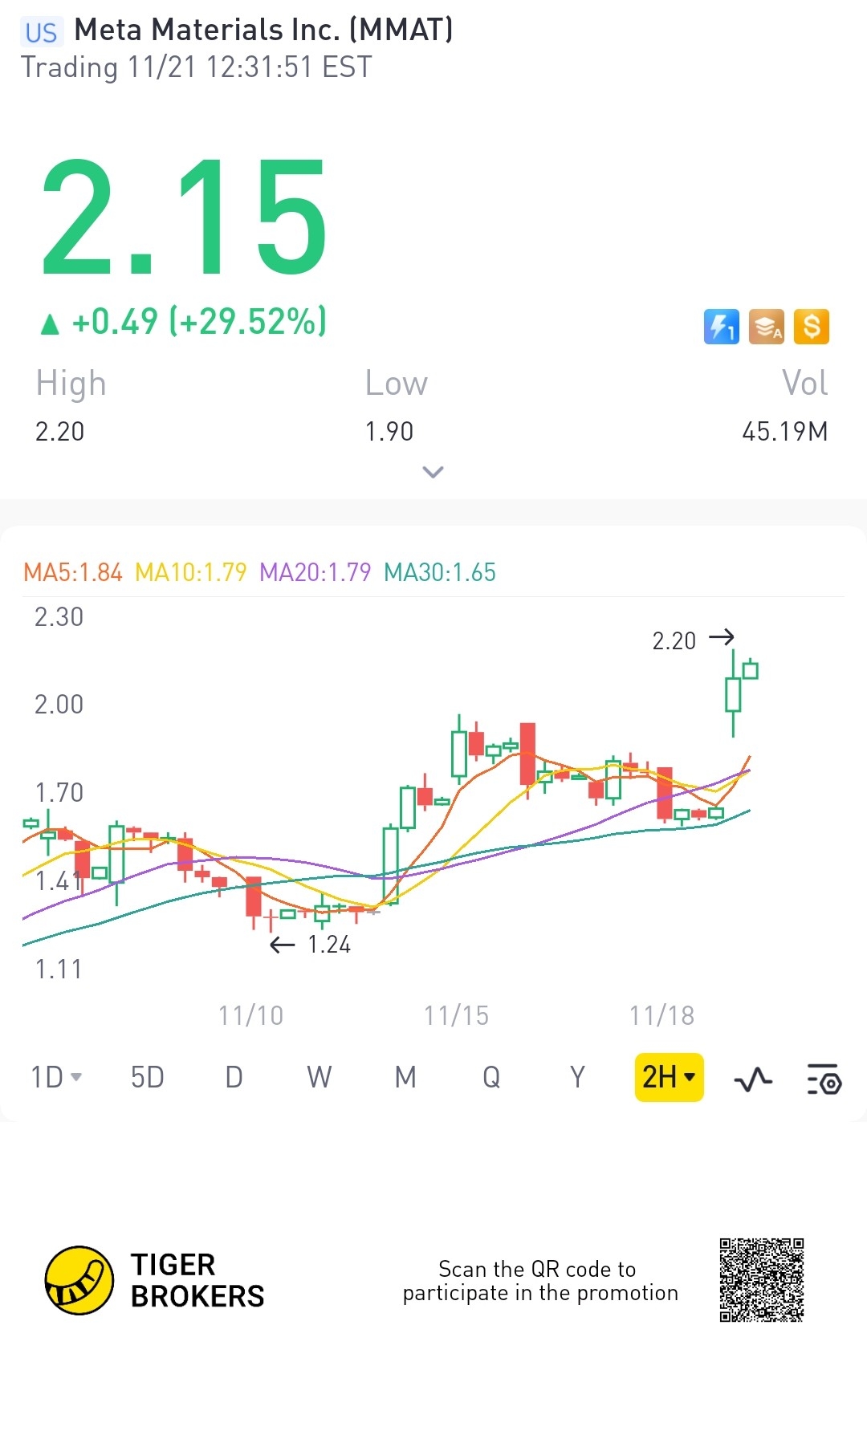Tap the 1.11 price axis label
Viewport: 867px width, 1439px height.
pos(59,969)
